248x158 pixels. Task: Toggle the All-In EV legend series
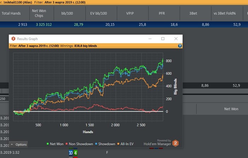click(x=125, y=144)
